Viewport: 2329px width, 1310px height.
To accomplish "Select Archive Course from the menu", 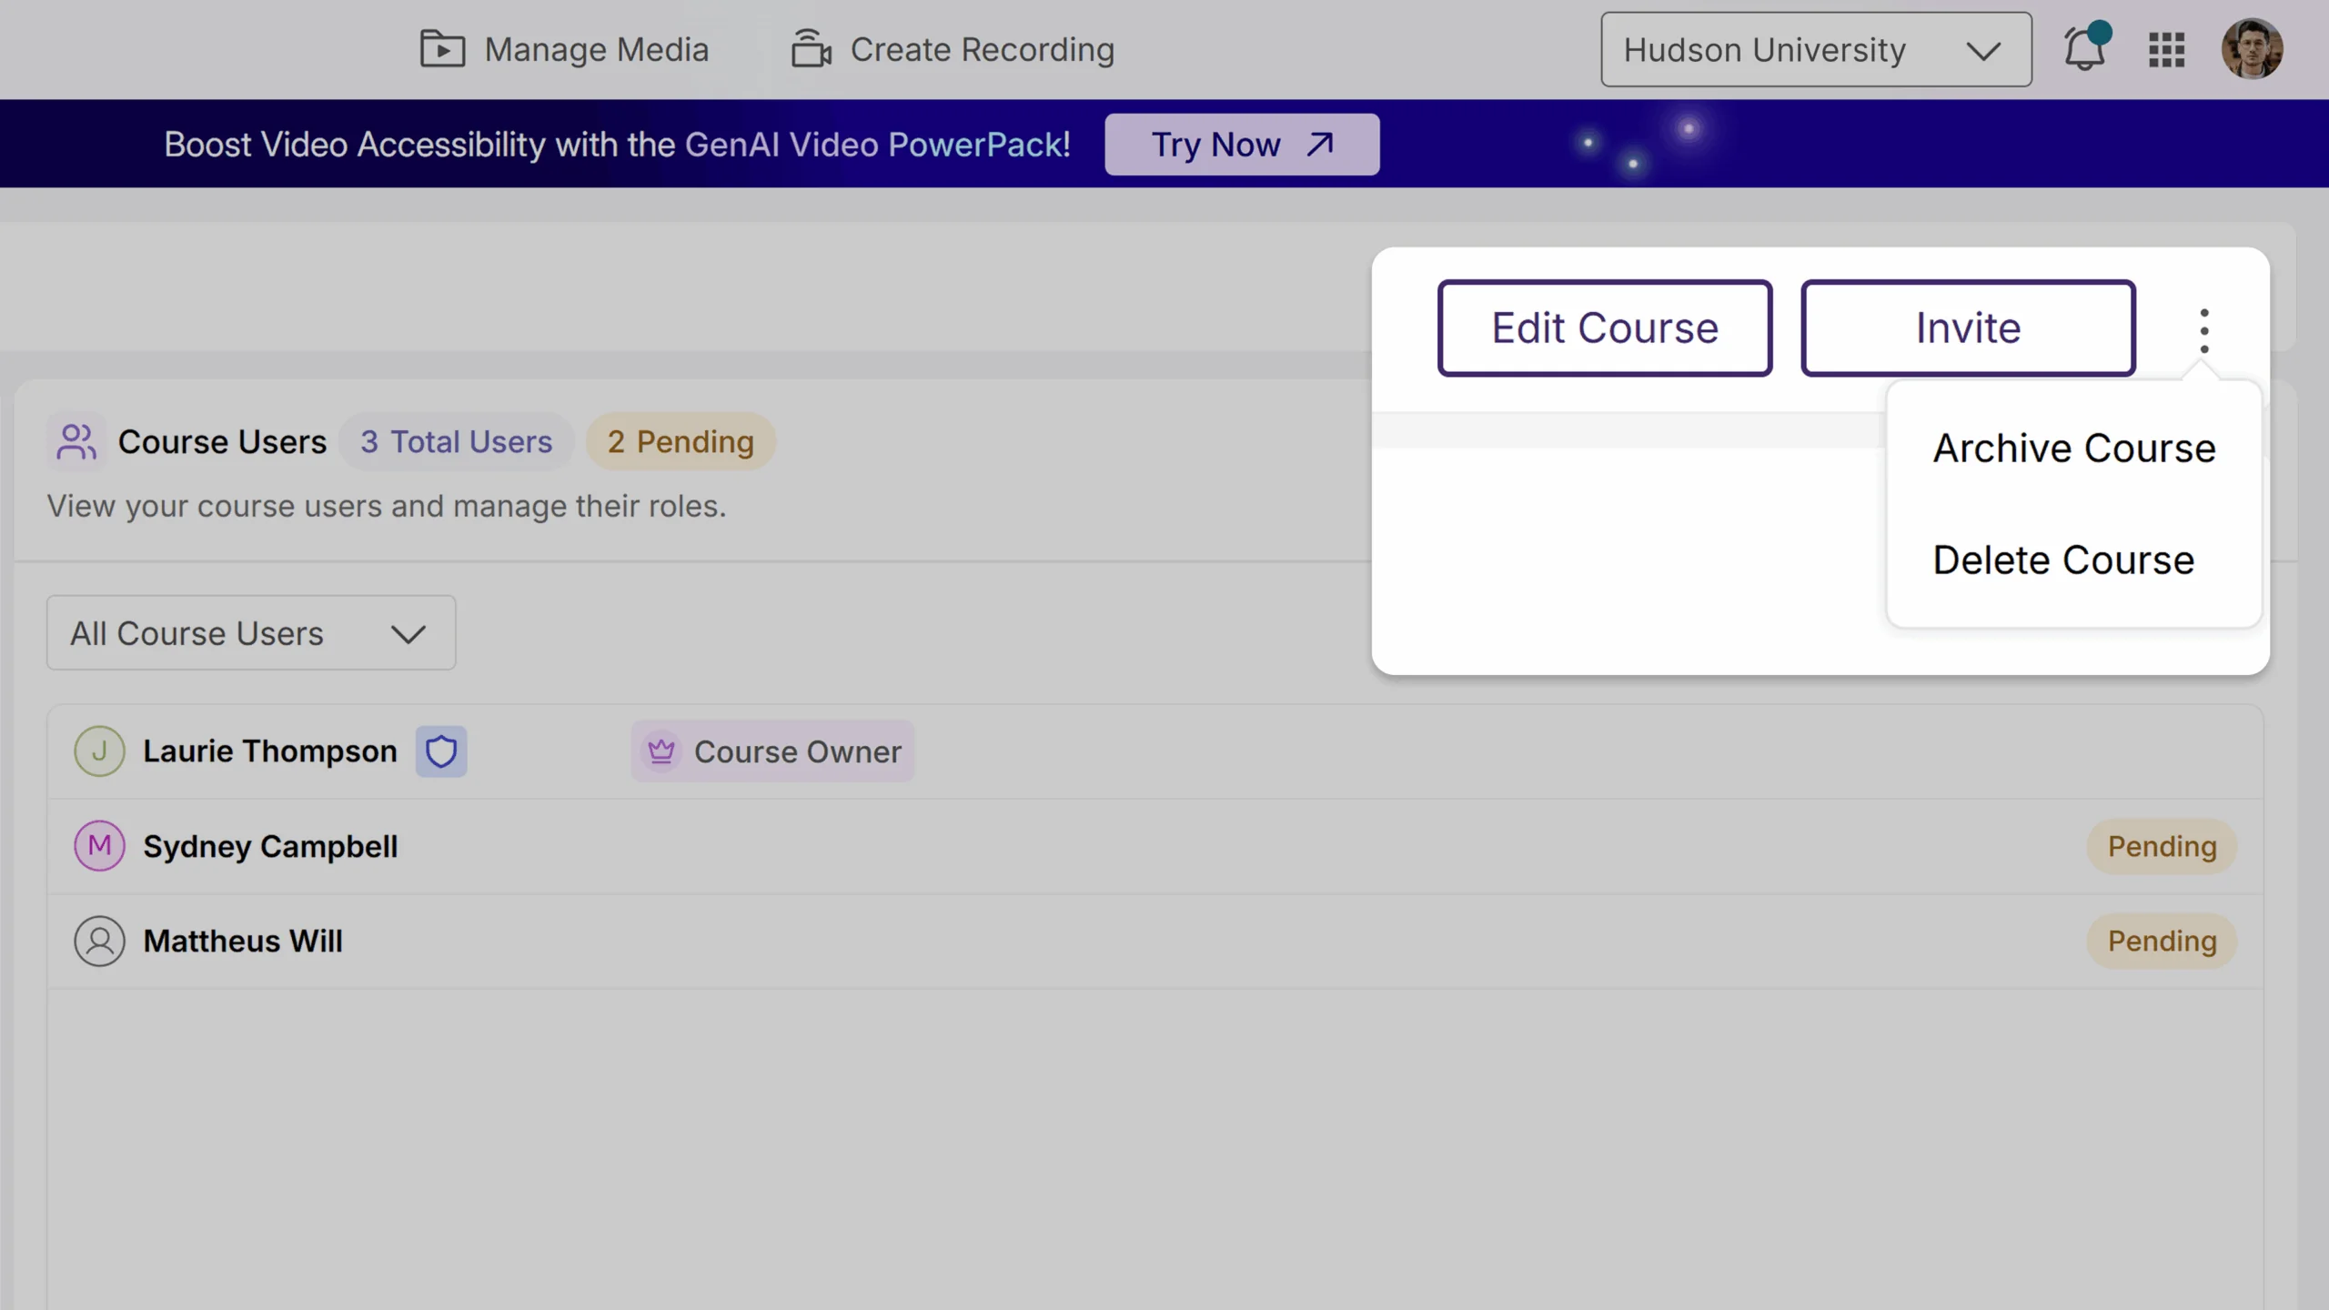I will (x=2073, y=447).
